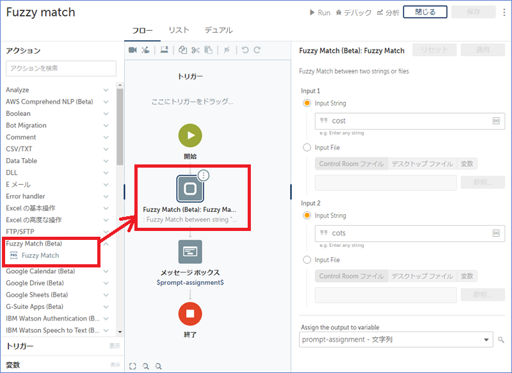
Task: Click the zoom-to-fit icon below the canvas
Action: click(132, 365)
